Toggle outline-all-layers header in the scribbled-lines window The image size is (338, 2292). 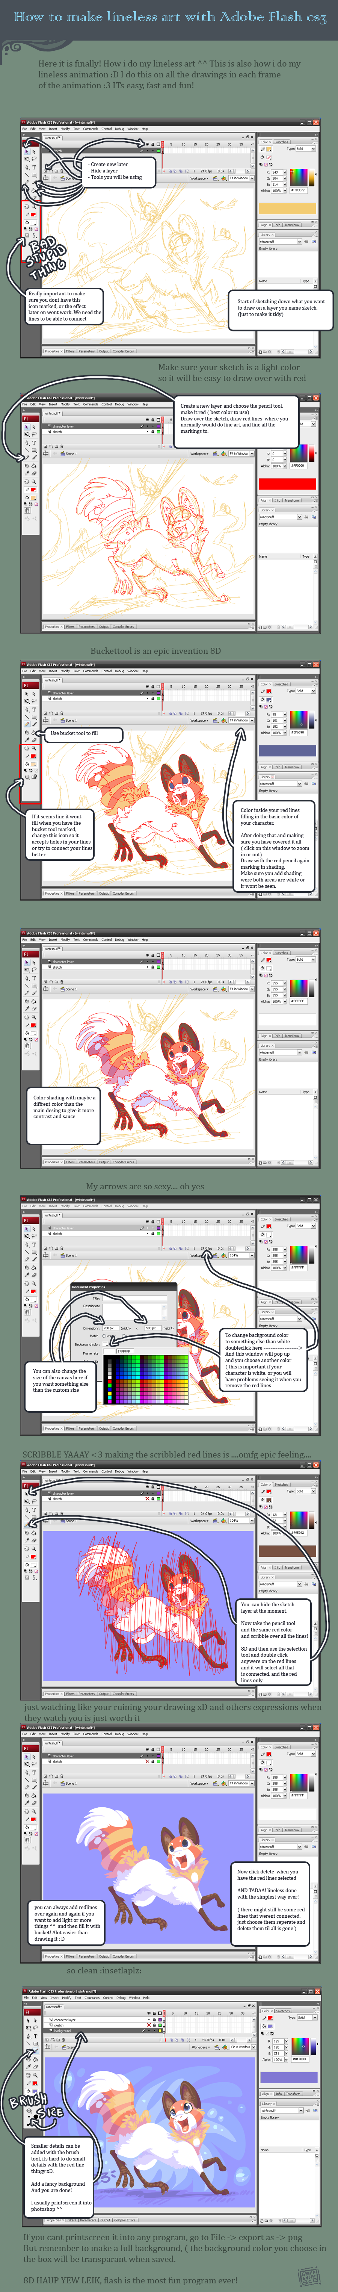158,1487
